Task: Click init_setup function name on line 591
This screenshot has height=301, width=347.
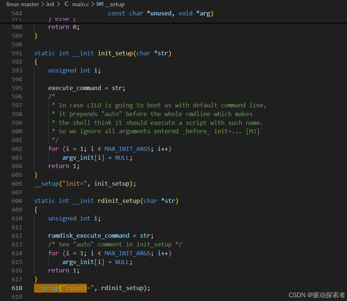Action: coord(115,53)
